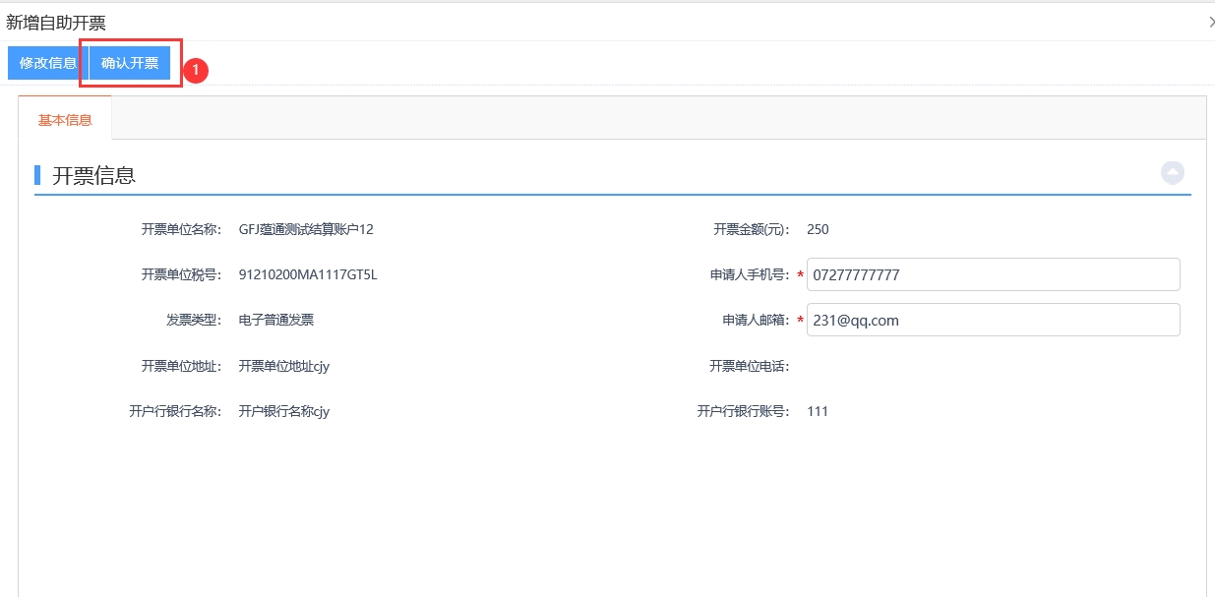Click the bank account number 111
Viewport: 1215px width, 597px height.
(818, 412)
